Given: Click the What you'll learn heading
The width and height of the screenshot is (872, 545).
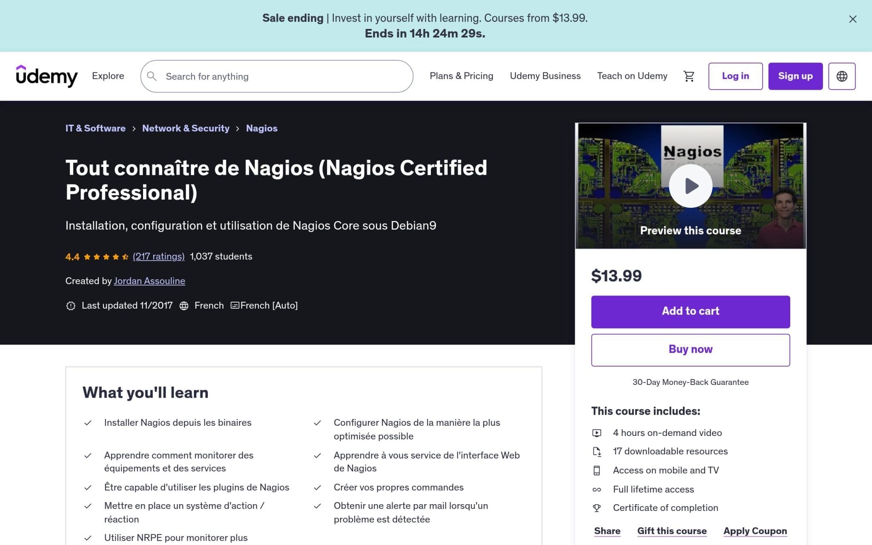Looking at the screenshot, I should [x=145, y=393].
